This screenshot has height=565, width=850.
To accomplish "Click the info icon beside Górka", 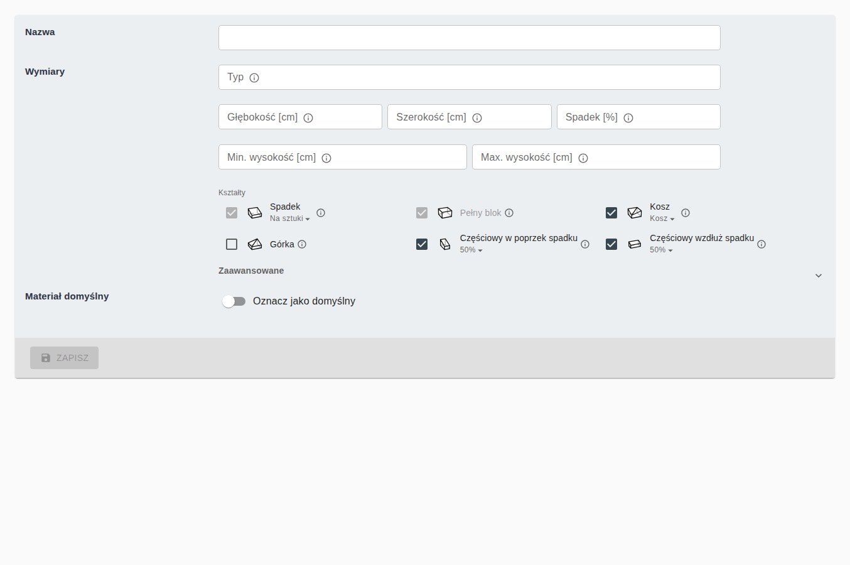I will (x=302, y=244).
